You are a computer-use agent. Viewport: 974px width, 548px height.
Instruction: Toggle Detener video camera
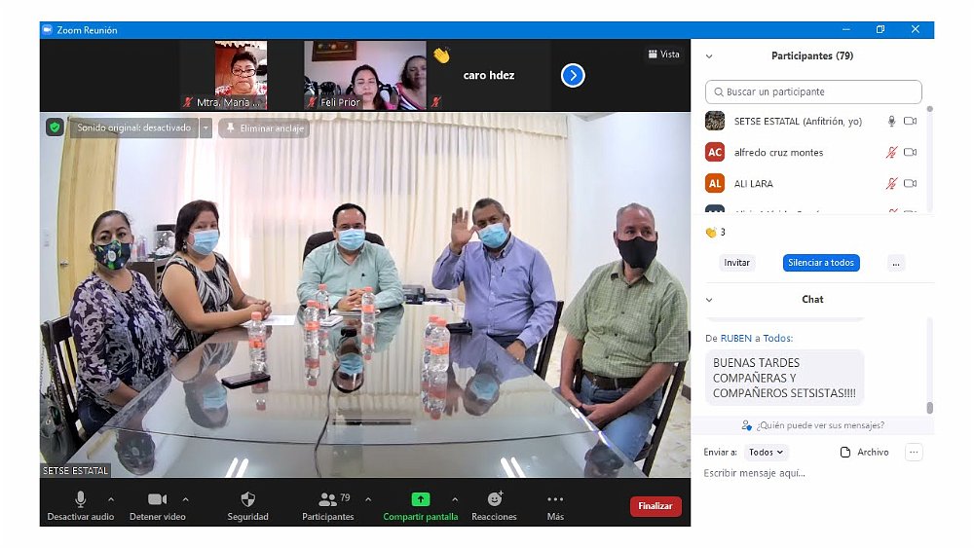[x=157, y=498]
